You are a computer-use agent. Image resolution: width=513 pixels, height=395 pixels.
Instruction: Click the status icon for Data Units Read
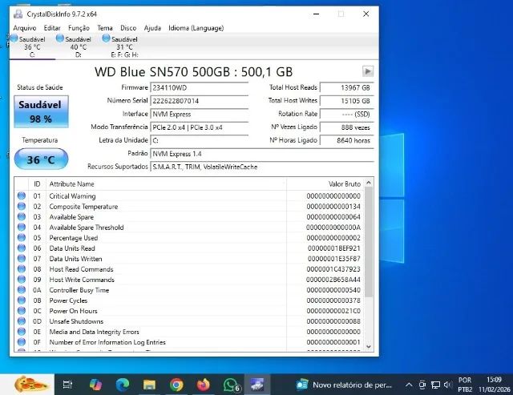pyautogui.click(x=22, y=248)
